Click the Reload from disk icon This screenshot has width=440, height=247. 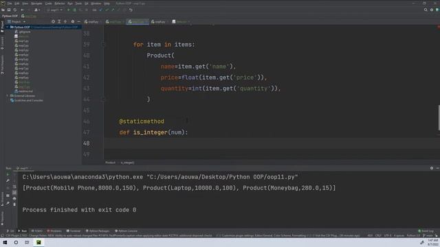pos(15,10)
